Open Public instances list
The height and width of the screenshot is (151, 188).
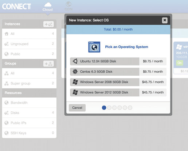tap(29, 54)
